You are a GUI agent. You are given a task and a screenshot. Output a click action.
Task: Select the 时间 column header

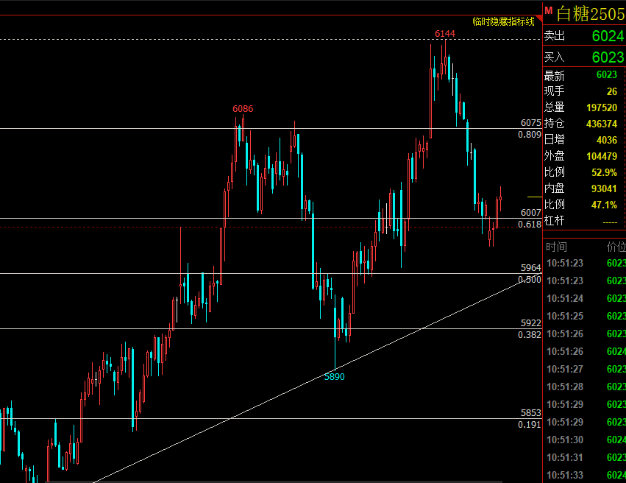click(557, 247)
